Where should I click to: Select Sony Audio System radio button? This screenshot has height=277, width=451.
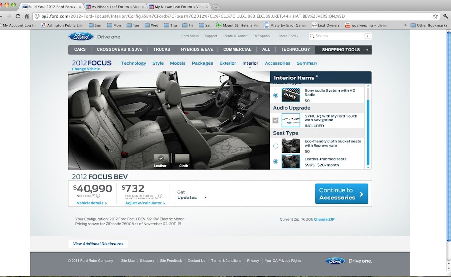click(276, 95)
